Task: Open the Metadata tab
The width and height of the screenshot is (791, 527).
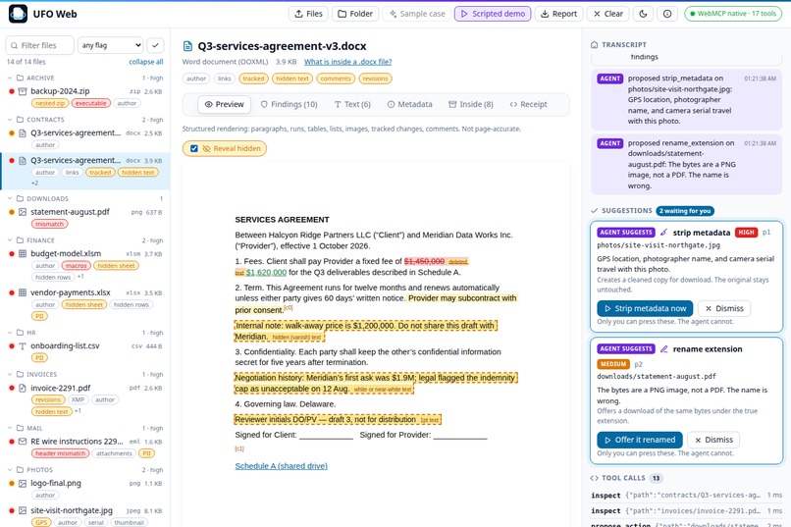Action: coord(409,104)
